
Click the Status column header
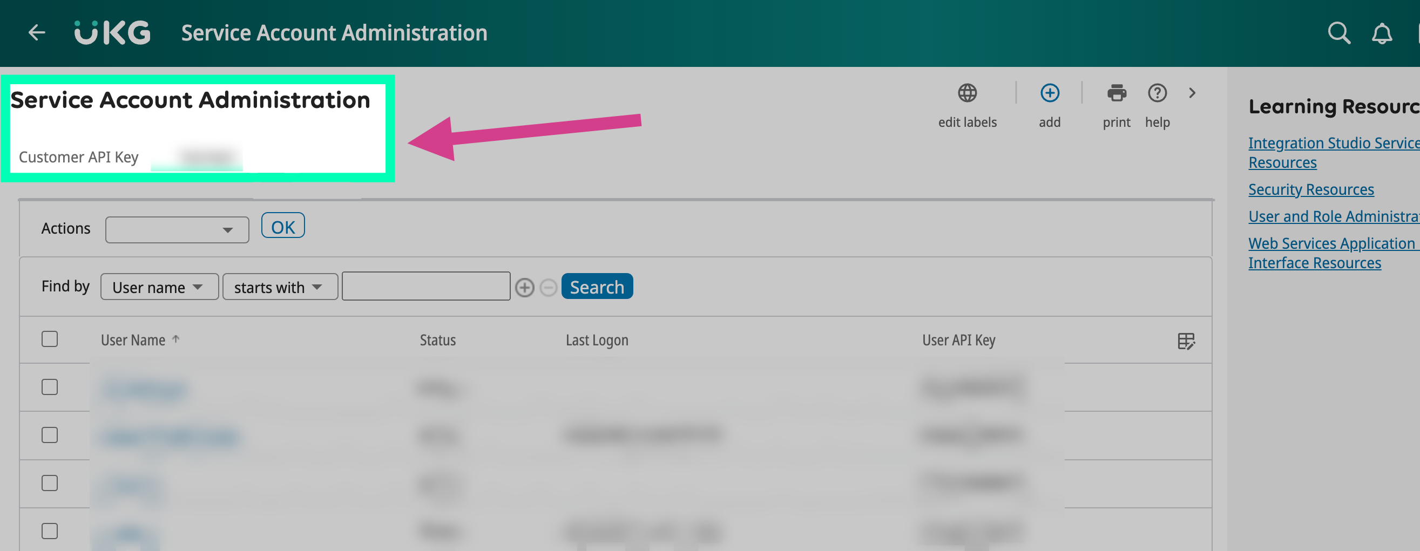(438, 341)
